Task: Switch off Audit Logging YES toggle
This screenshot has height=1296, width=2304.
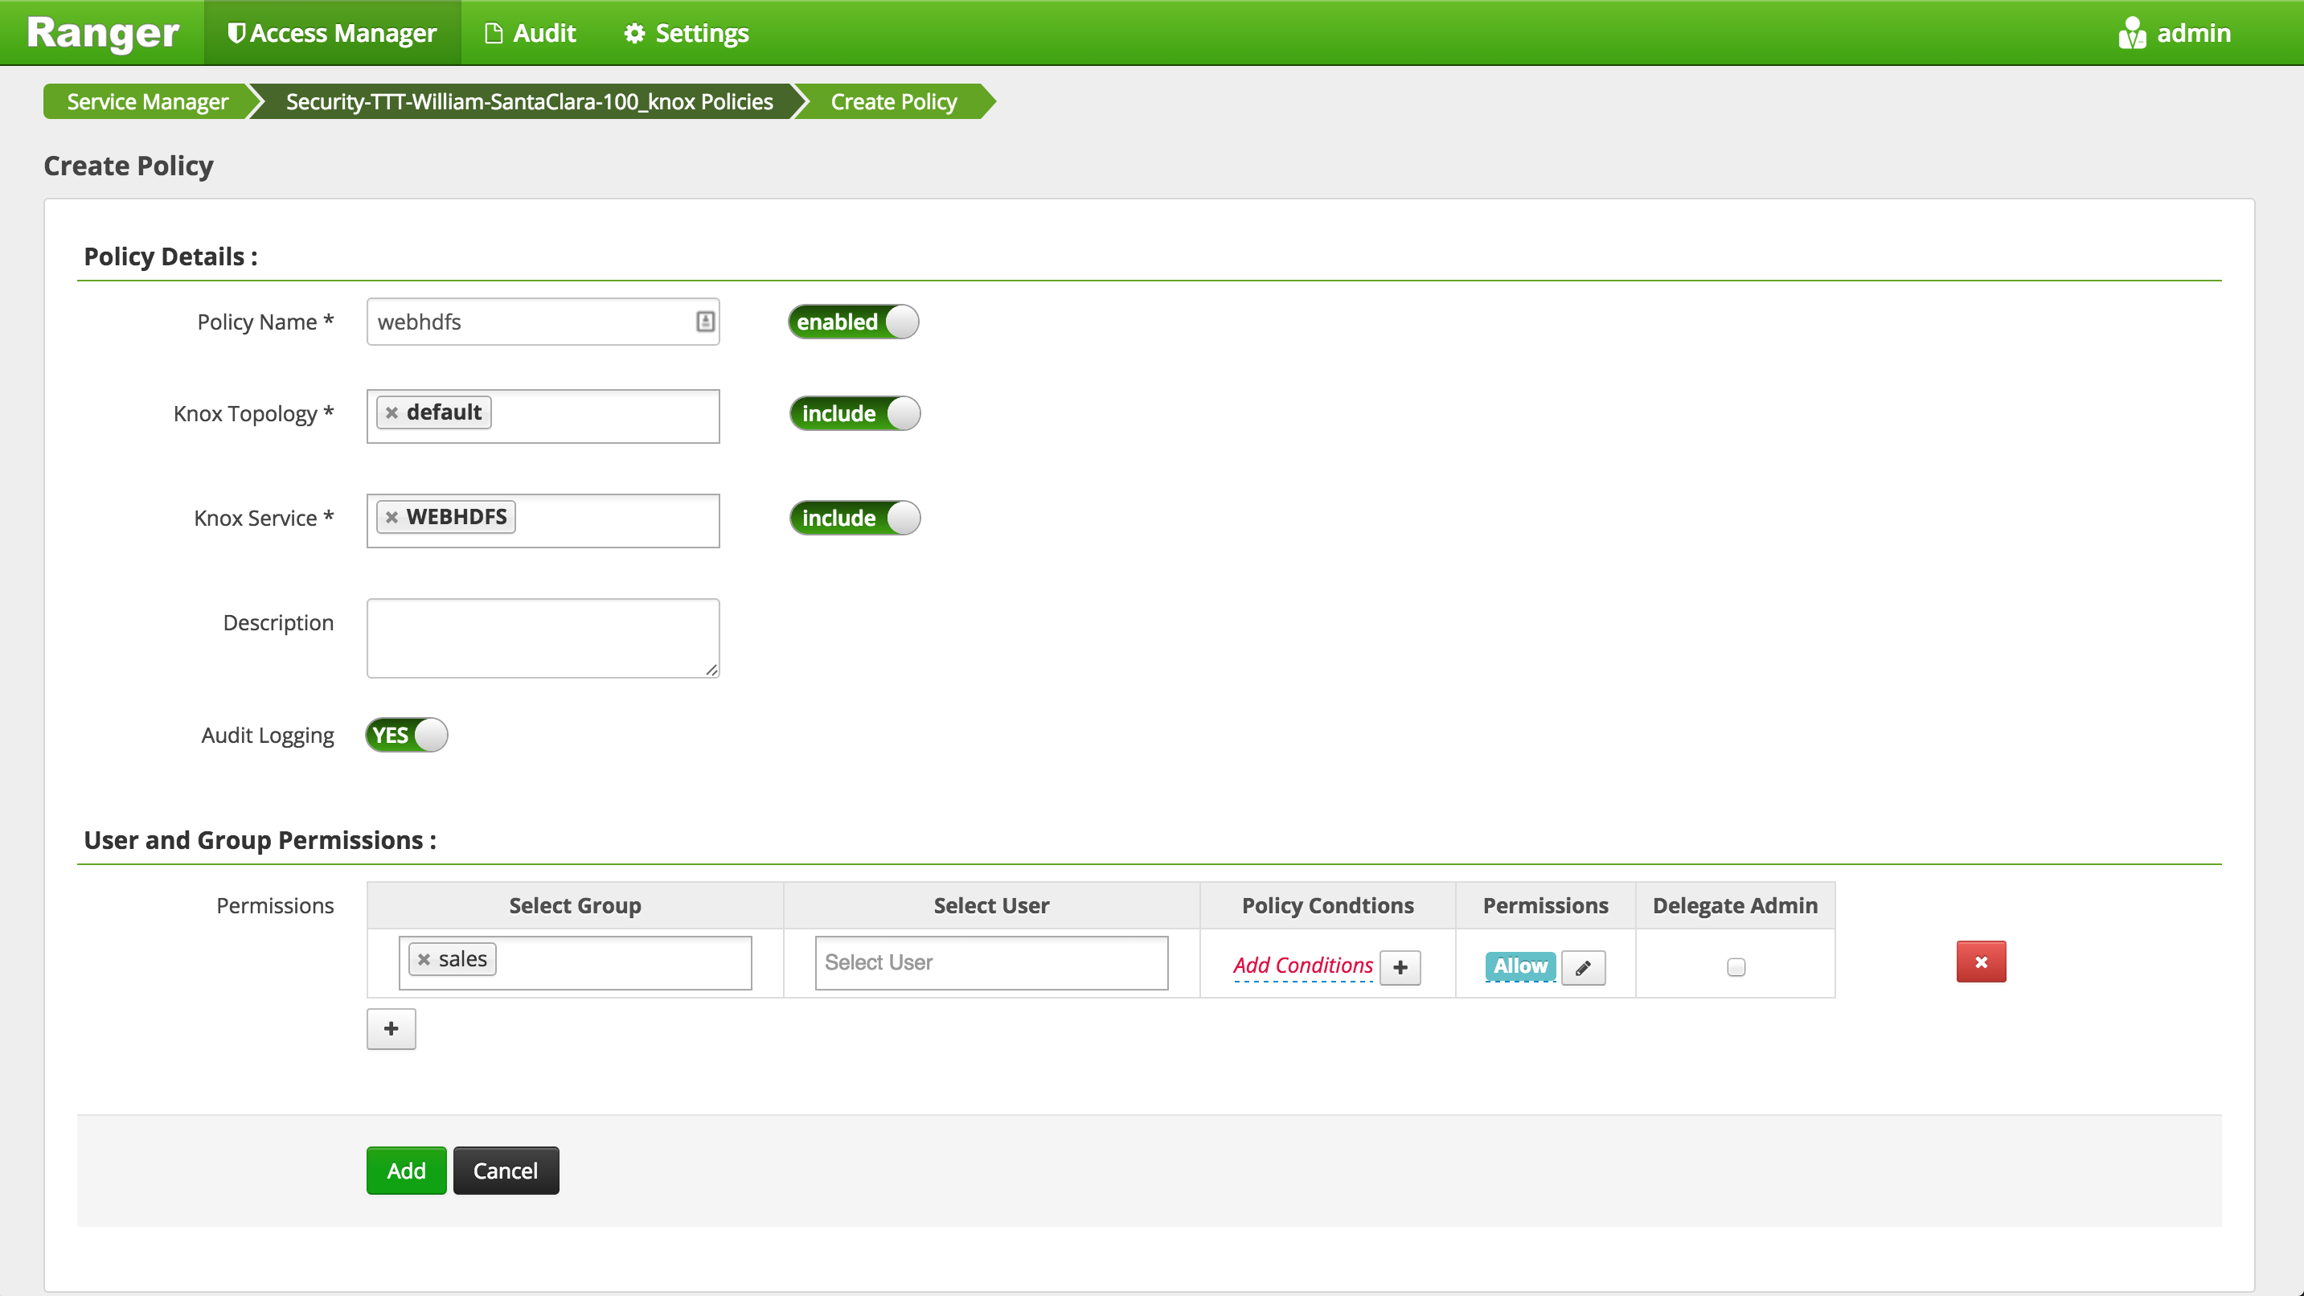Action: pyautogui.click(x=406, y=735)
